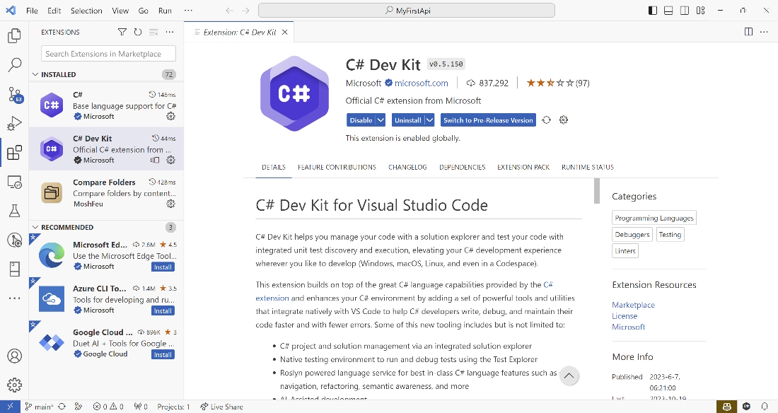This screenshot has height=413, width=778.
Task: Refresh the extensions list
Action: click(x=138, y=33)
